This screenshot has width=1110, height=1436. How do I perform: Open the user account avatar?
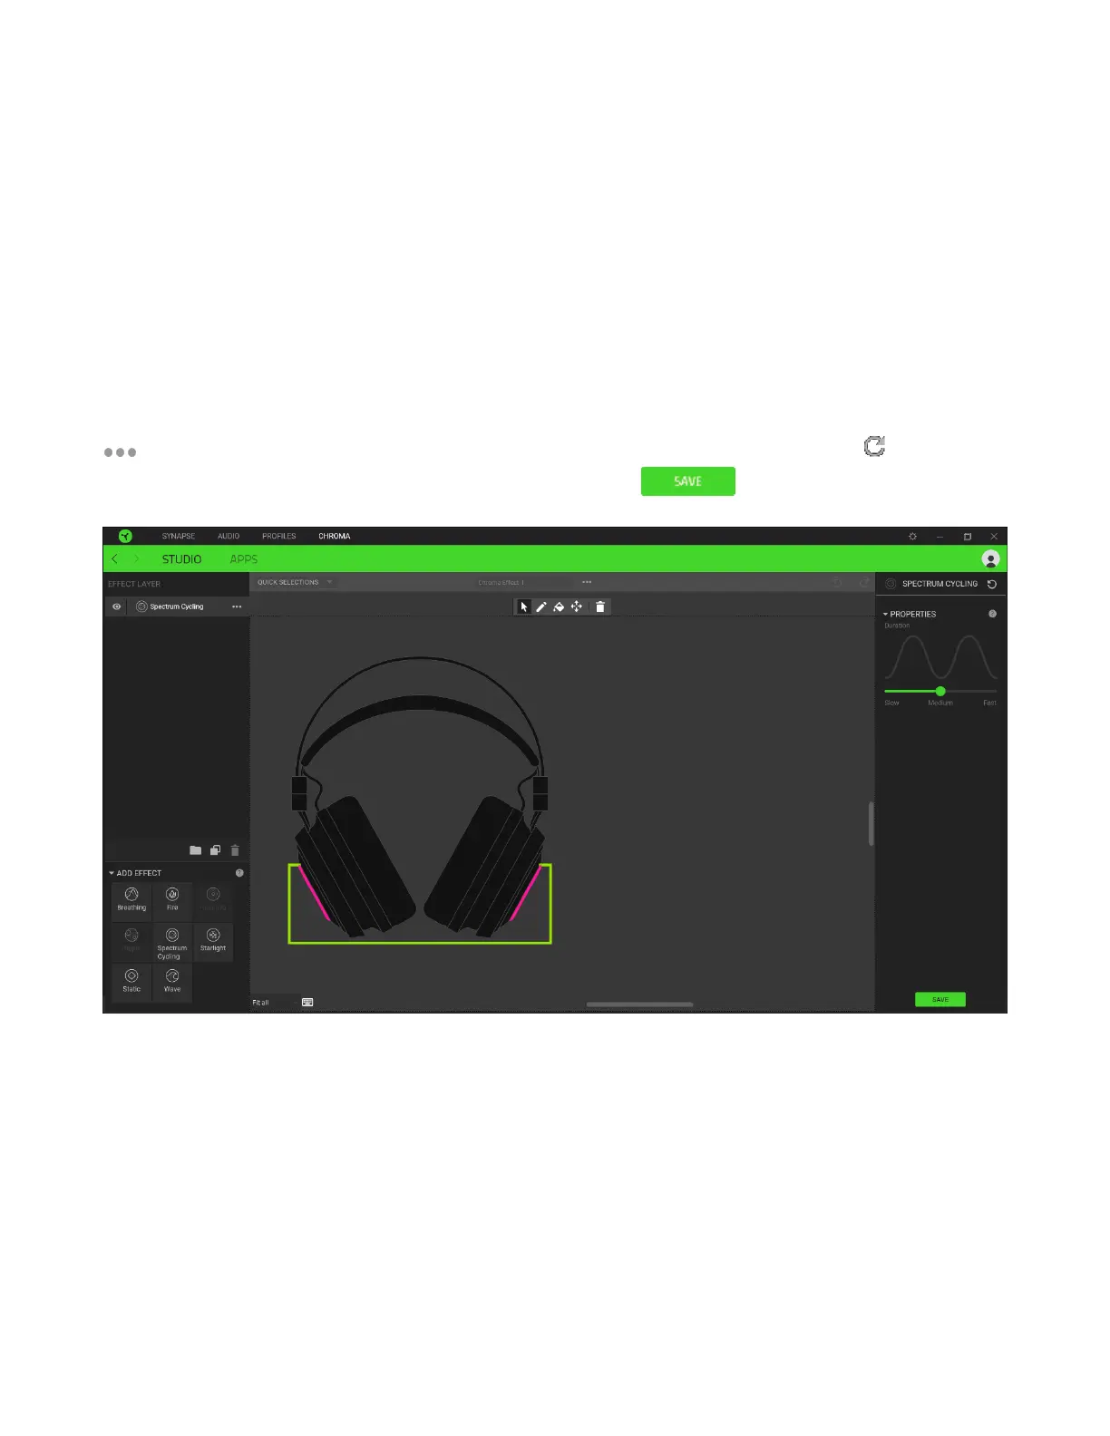click(990, 559)
